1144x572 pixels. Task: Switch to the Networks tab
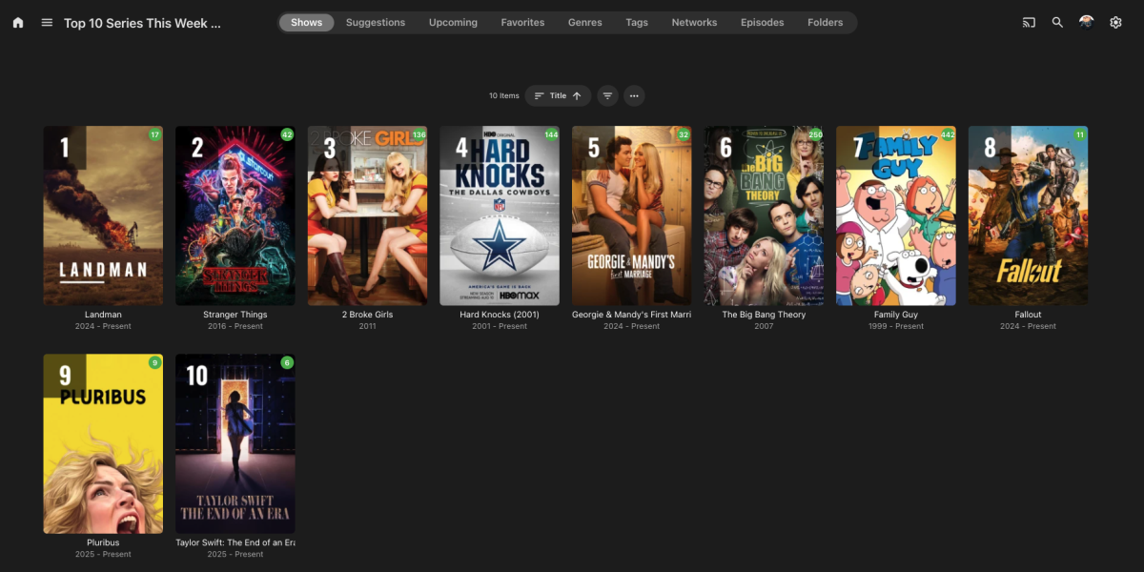click(x=694, y=22)
